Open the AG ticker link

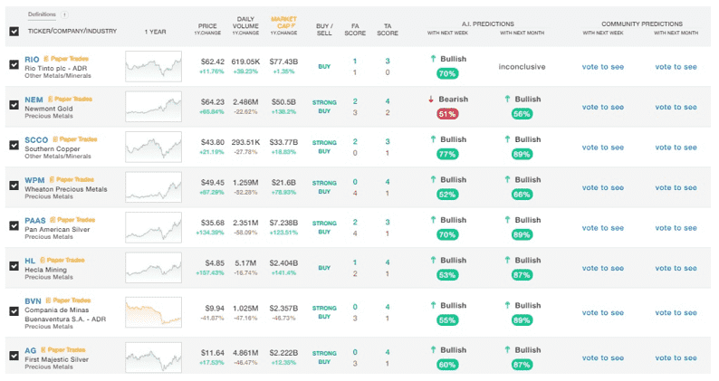click(x=30, y=351)
